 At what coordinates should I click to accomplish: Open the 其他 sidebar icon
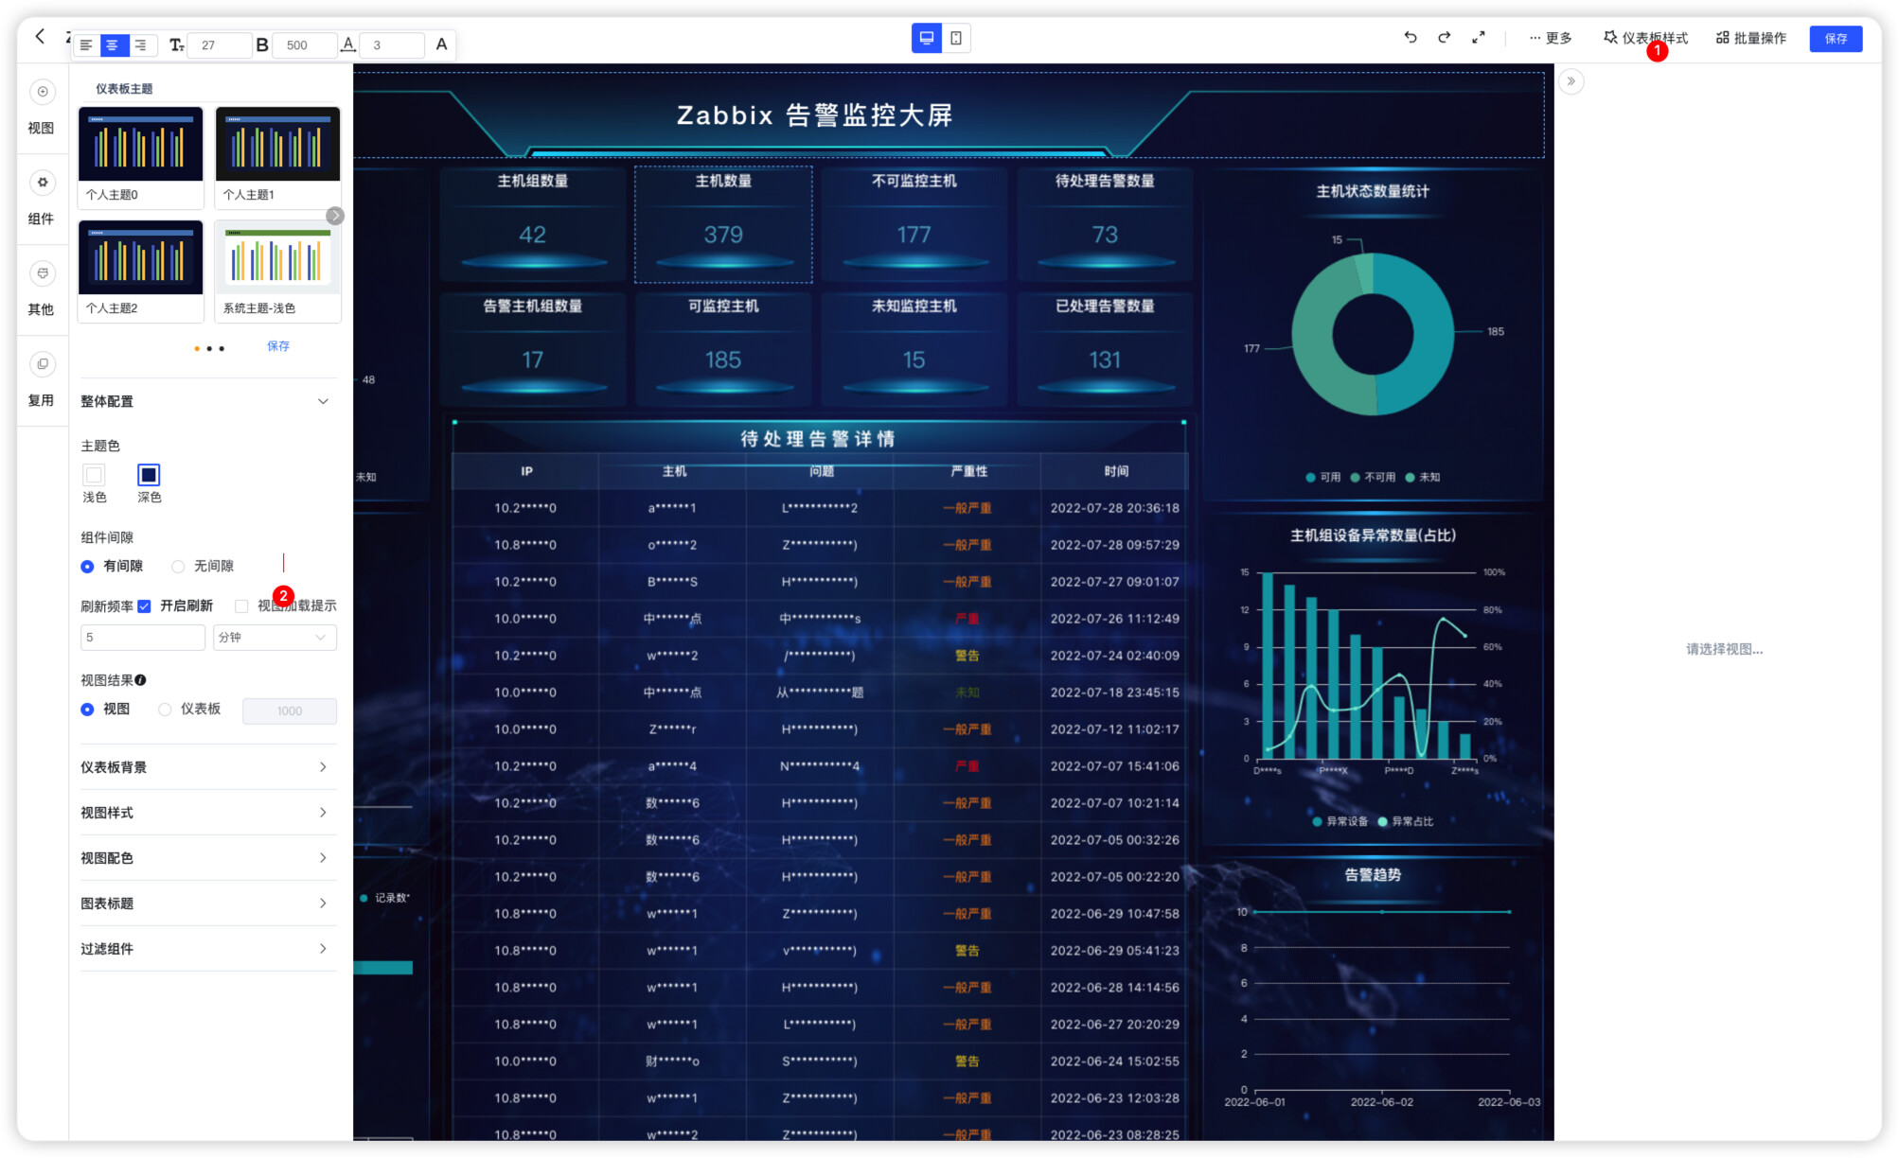pos(42,273)
